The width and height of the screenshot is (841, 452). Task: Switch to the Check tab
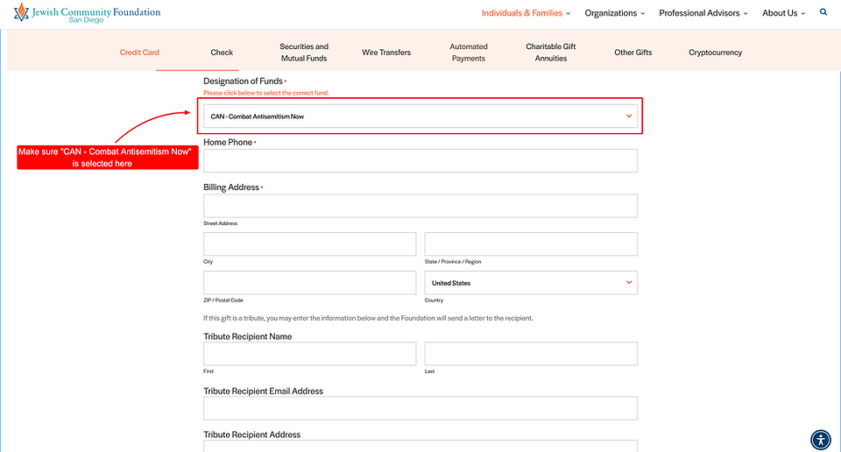click(222, 53)
